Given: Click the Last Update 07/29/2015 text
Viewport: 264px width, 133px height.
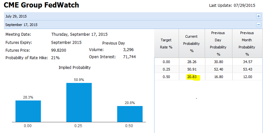Looking at the screenshot, I should [232, 6].
